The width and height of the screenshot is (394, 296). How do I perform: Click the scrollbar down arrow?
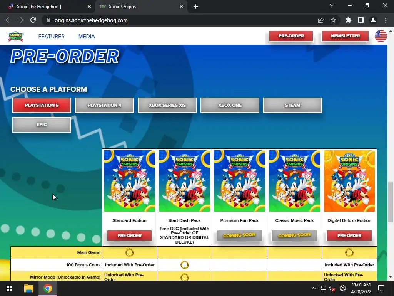click(x=391, y=277)
